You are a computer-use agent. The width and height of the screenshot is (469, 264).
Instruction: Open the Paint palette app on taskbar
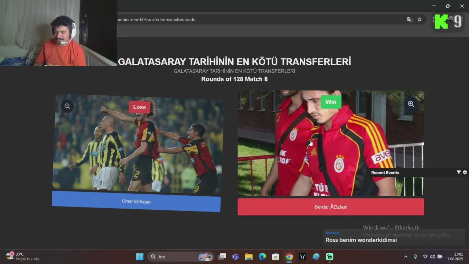[316, 257]
